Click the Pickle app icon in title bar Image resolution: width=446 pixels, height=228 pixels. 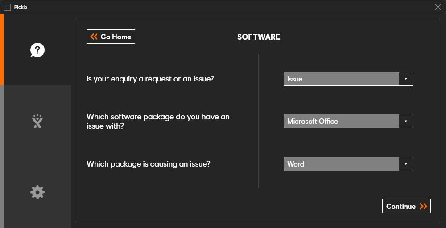[7, 7]
